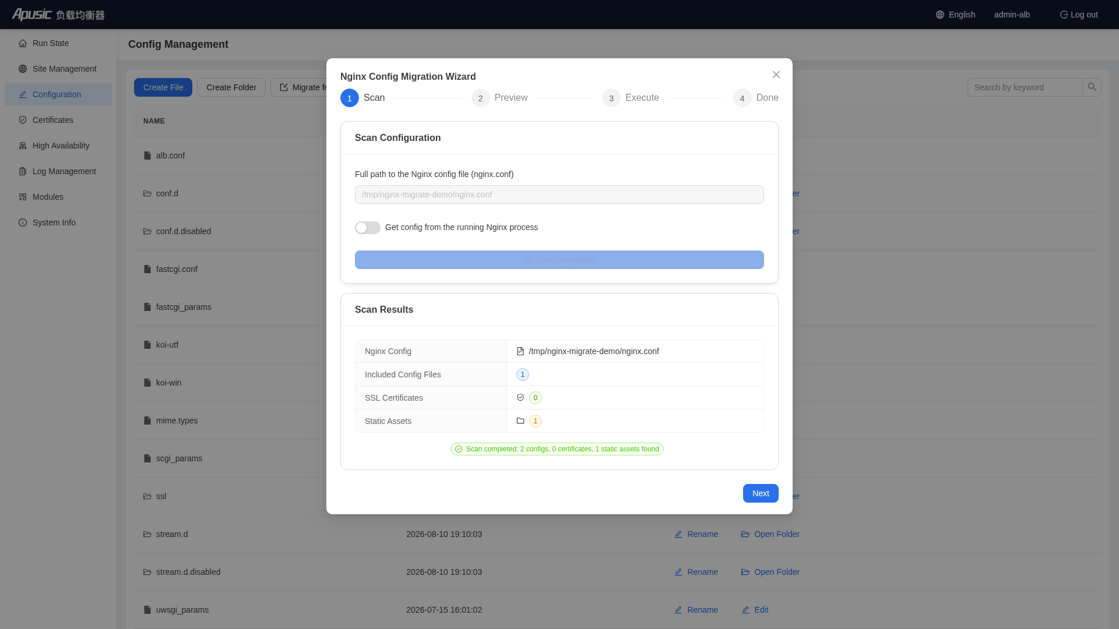Screen dimensions: 1119x629
Task: Open Modules in the sidebar
Action: [58, 197]
